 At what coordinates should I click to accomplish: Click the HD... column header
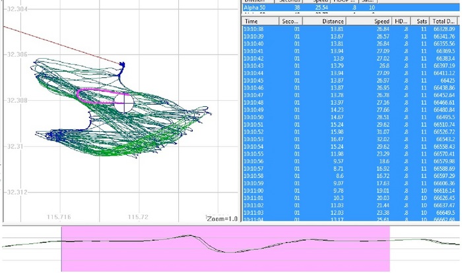tap(401, 21)
